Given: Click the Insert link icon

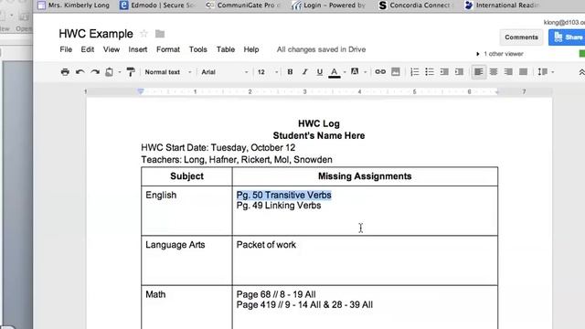Looking at the screenshot, I should (x=380, y=71).
